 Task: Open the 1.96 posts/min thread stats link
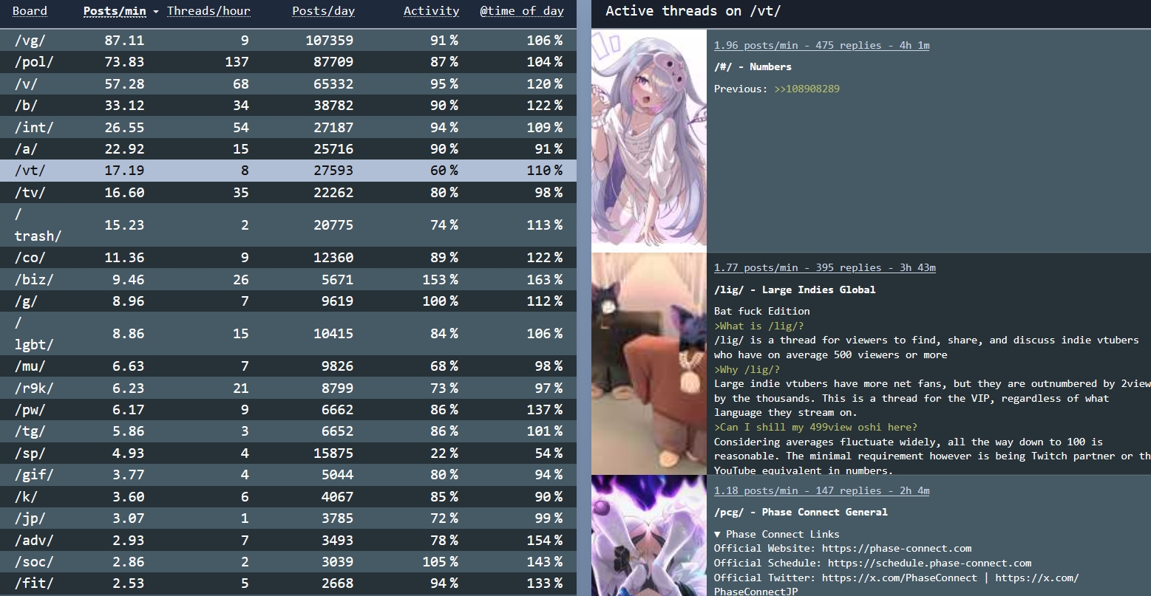tap(821, 45)
